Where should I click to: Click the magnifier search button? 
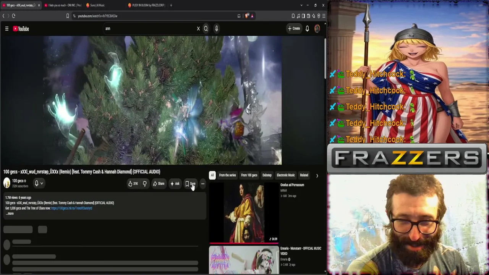point(206,29)
